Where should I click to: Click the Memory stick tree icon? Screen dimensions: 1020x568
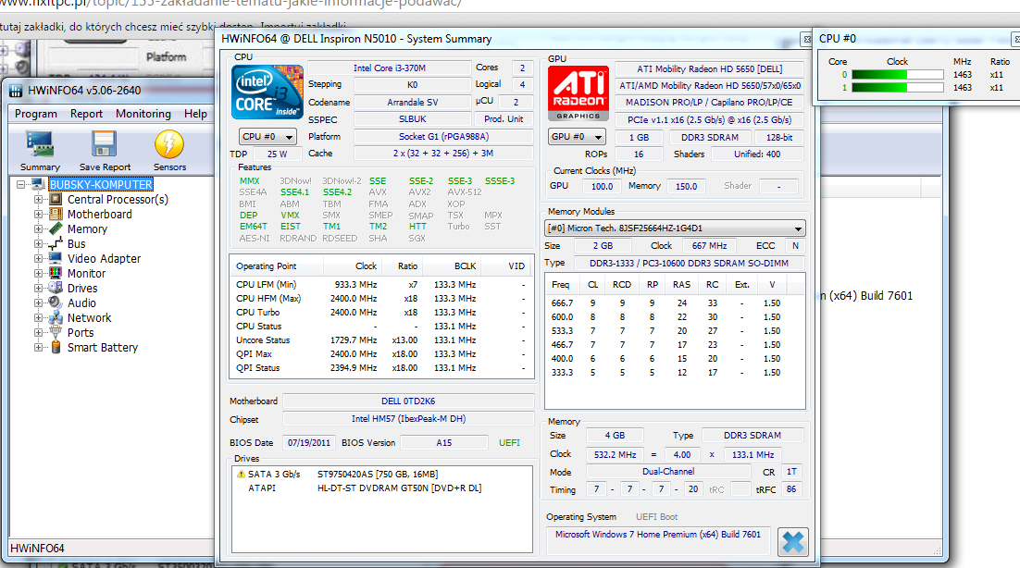(56, 228)
